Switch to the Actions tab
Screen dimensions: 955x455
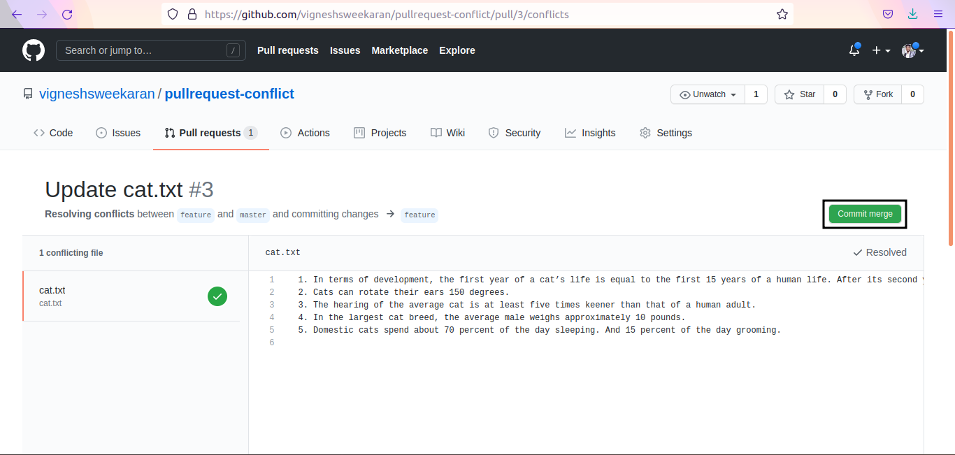tap(305, 133)
